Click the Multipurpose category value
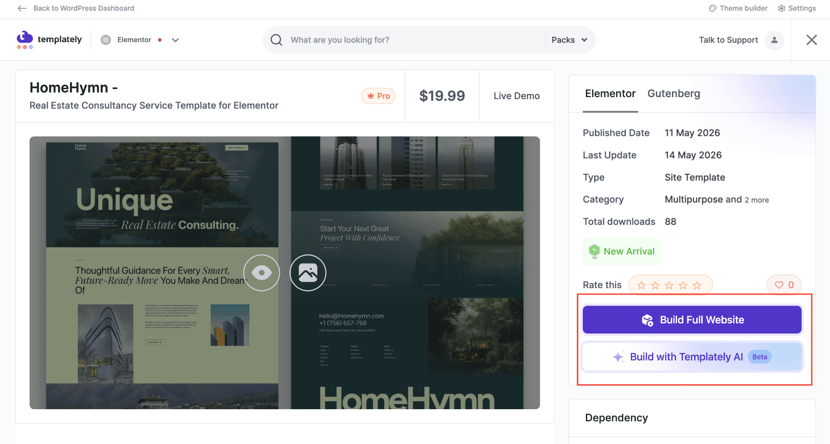Screen dimensions: 830x444 tap(694, 200)
